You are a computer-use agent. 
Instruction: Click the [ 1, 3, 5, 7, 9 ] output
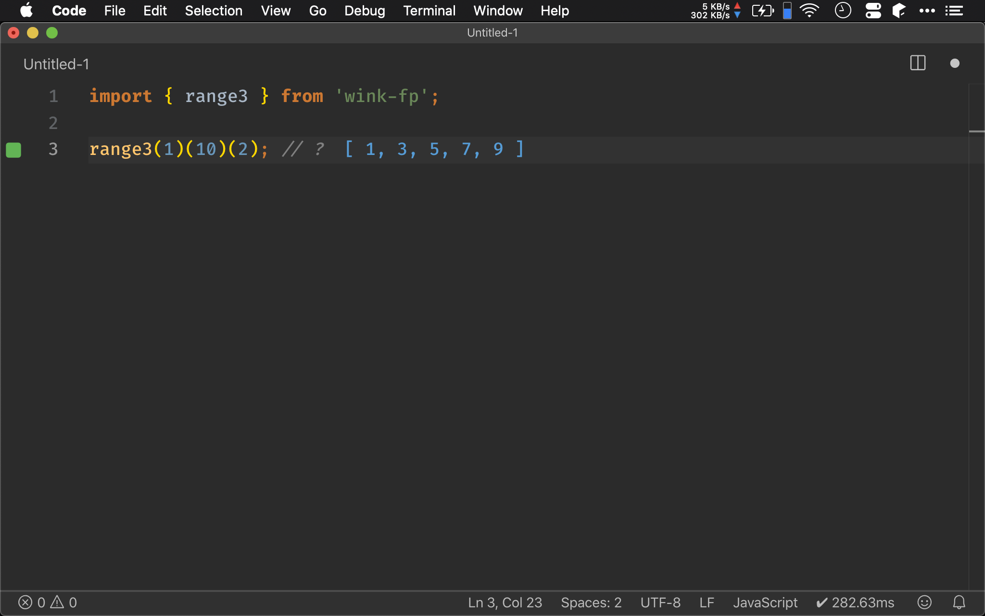434,149
